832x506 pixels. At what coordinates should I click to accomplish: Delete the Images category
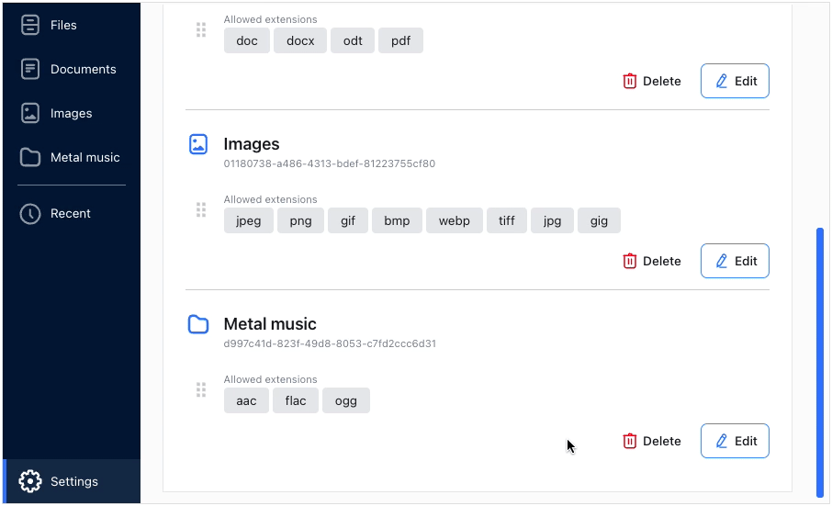point(652,261)
